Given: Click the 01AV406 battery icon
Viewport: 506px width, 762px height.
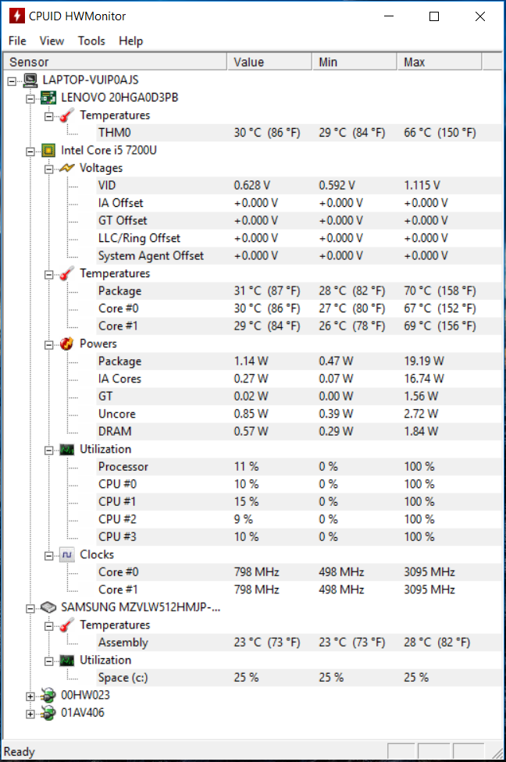Looking at the screenshot, I should [x=48, y=713].
